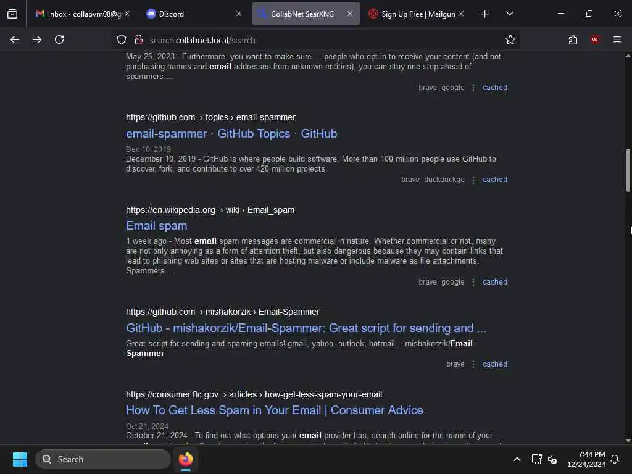The width and height of the screenshot is (632, 474).
Task: Open the muted volume tray icon
Action: (x=552, y=459)
